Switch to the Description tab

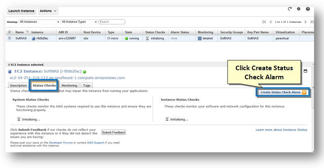19,85
